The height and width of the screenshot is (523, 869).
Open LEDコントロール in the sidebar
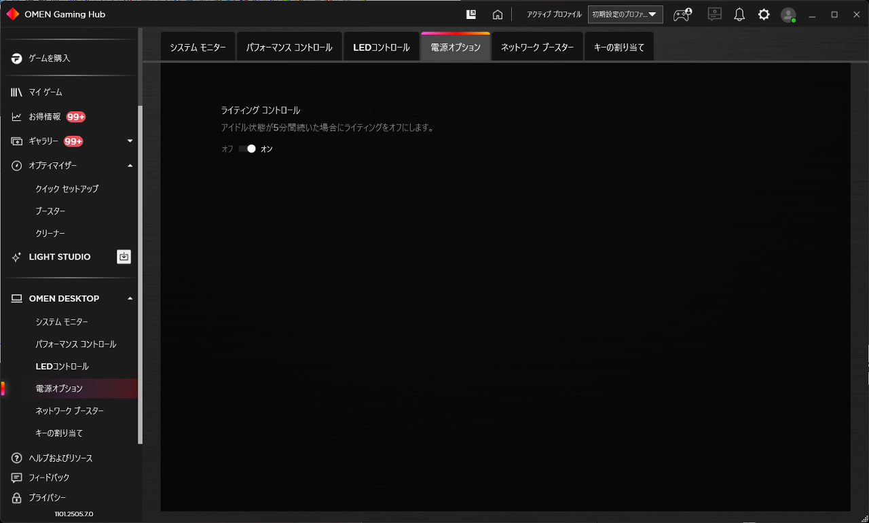pyautogui.click(x=62, y=367)
